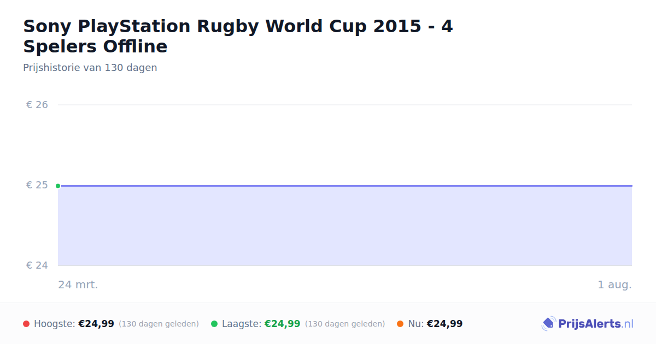Click the shaded blue area under the price line
The height and width of the screenshot is (344, 656).
point(345,226)
